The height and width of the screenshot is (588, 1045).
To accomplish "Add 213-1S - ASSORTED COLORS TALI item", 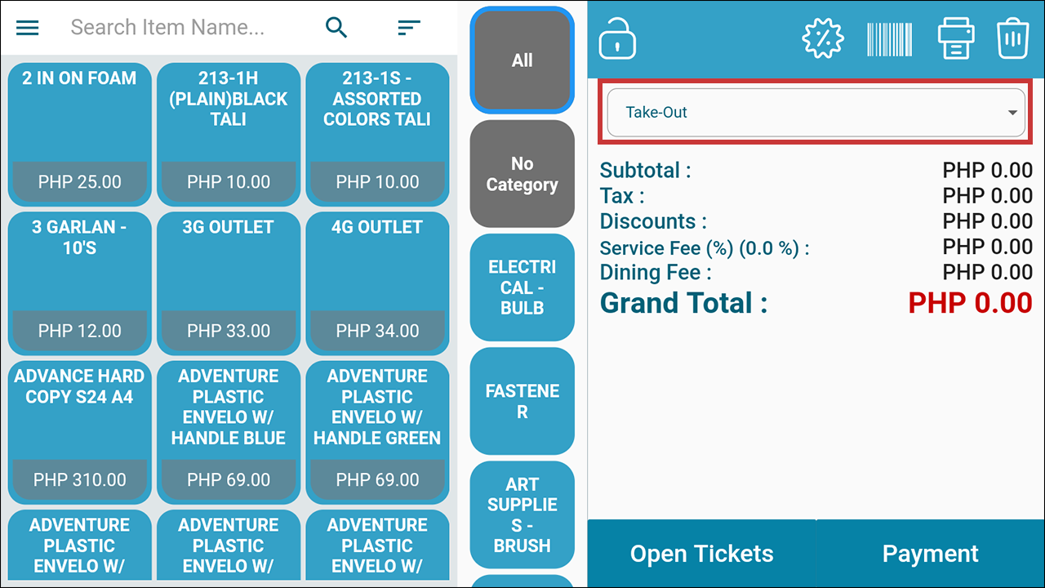I will point(377,135).
